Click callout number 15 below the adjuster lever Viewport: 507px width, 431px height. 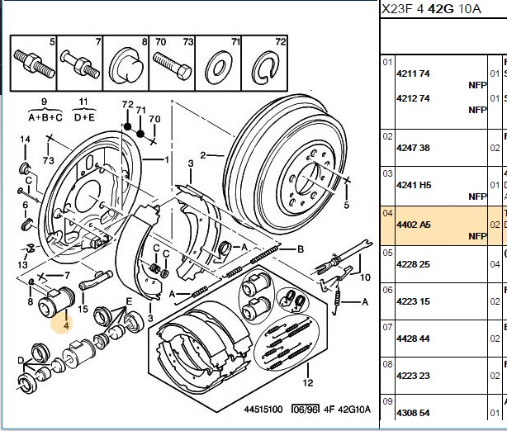pos(83,309)
